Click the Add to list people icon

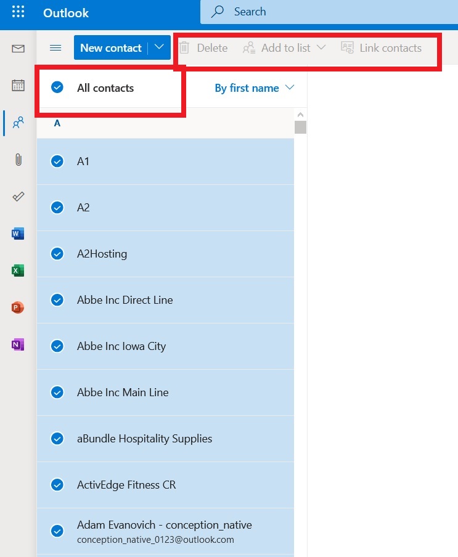(248, 47)
